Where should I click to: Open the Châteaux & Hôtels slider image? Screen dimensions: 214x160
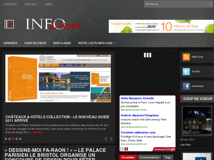58,78
